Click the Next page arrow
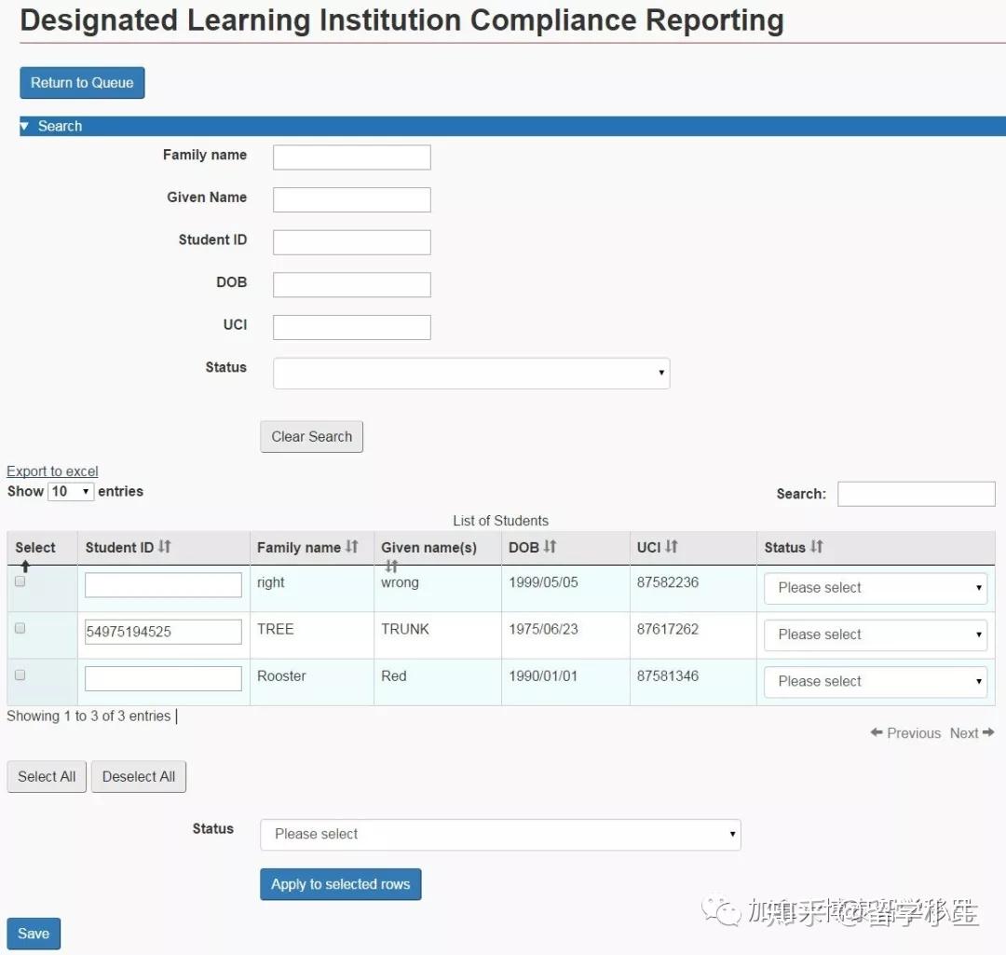The height and width of the screenshot is (955, 1006). click(x=971, y=733)
